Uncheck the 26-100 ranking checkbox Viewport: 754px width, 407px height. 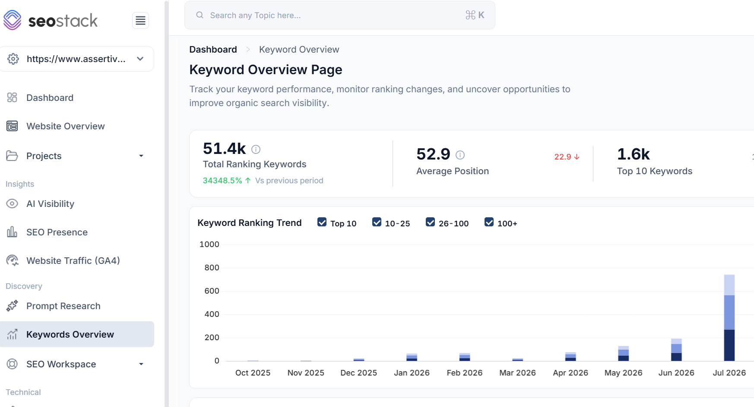[430, 222]
